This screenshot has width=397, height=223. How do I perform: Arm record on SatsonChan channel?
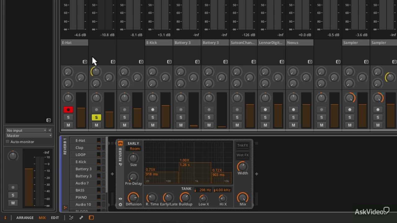tap(237, 110)
